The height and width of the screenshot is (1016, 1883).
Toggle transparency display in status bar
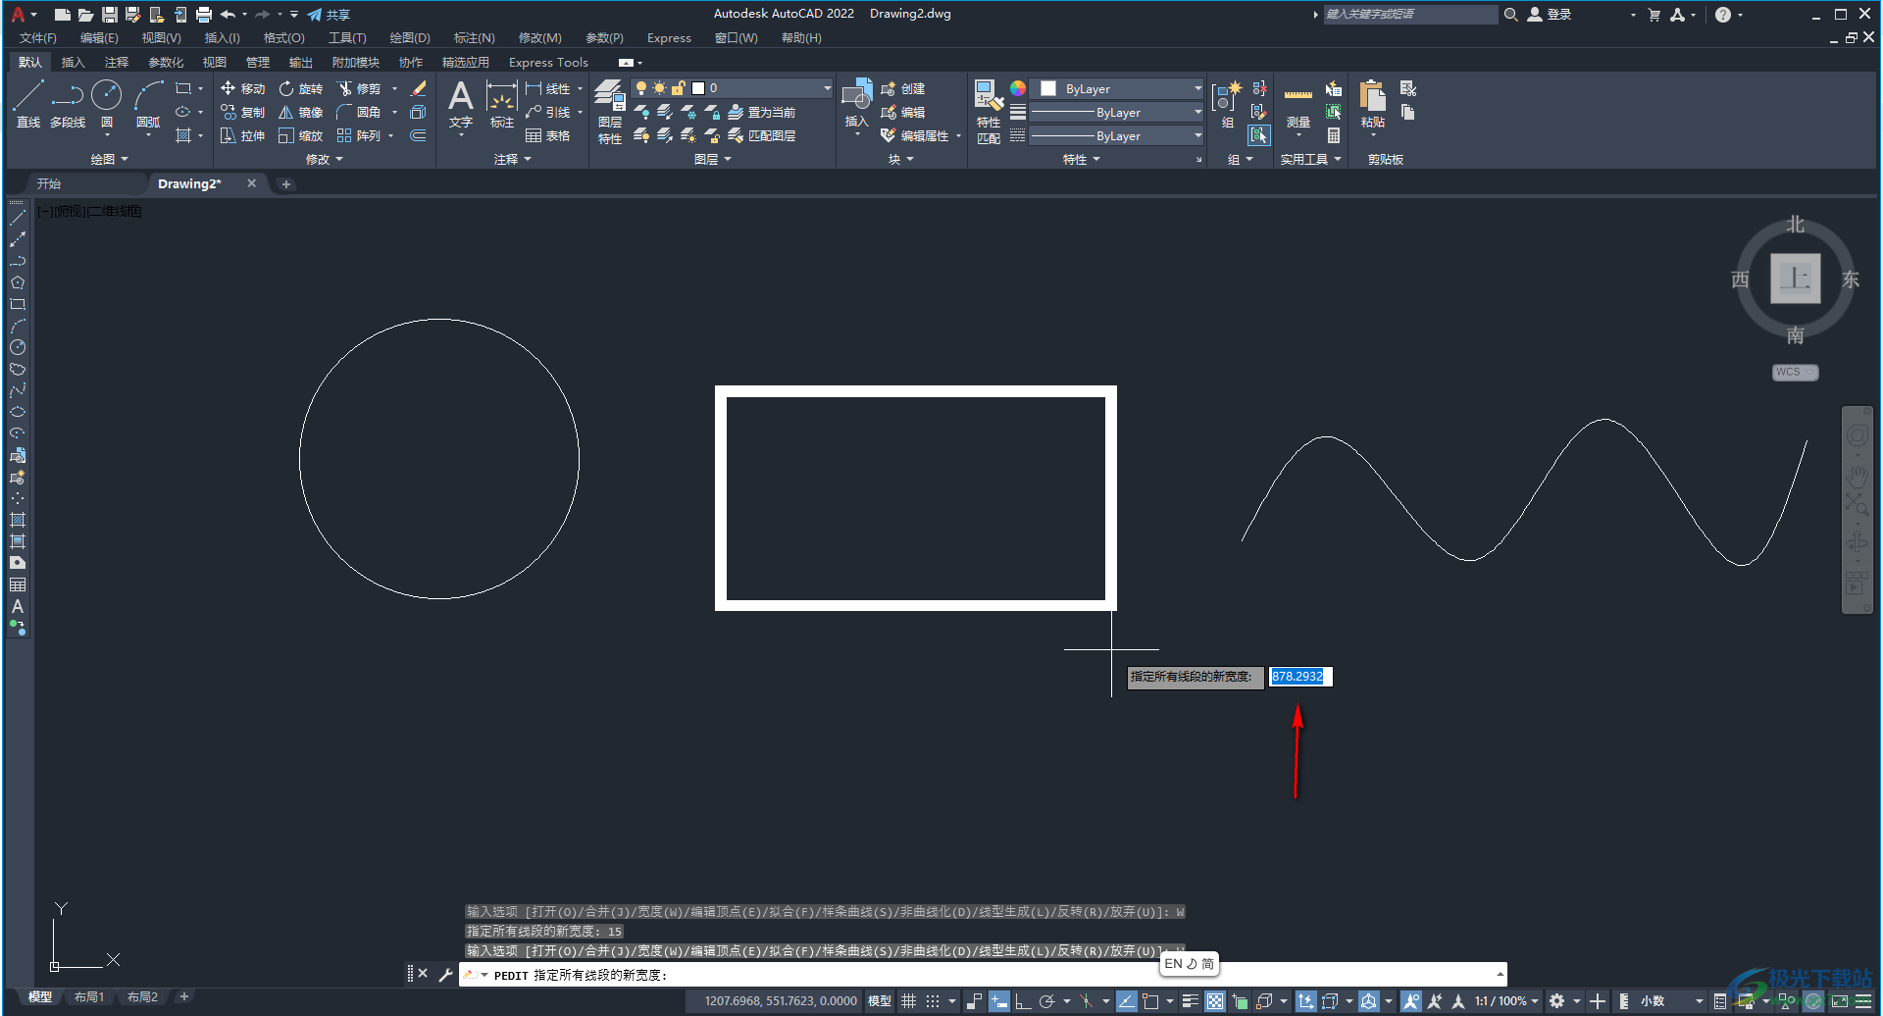1215,1001
